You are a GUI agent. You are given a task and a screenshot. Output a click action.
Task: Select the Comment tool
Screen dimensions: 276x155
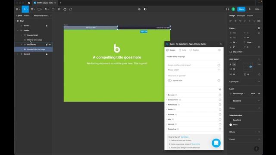[71, 9]
